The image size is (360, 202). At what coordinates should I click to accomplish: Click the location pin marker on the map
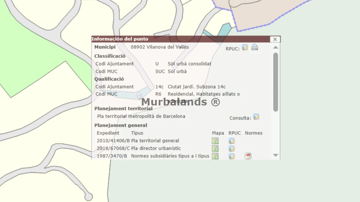(x=139, y=96)
